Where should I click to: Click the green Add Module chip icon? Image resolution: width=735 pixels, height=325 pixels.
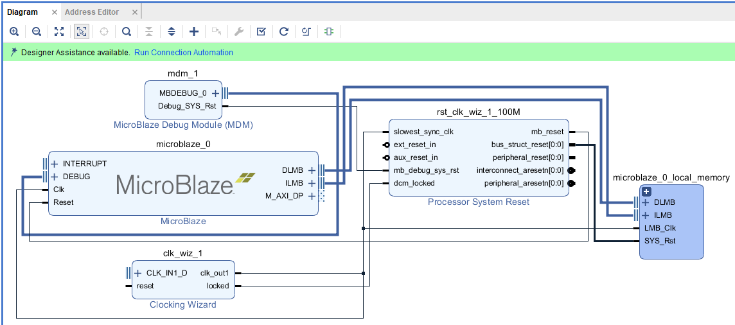click(x=329, y=31)
